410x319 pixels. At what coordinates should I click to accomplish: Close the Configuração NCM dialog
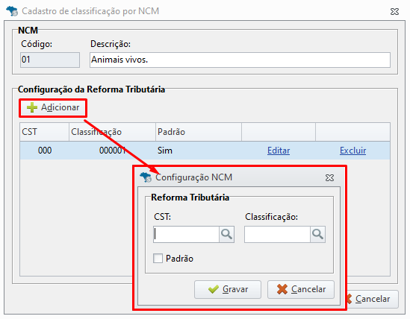pos(329,178)
